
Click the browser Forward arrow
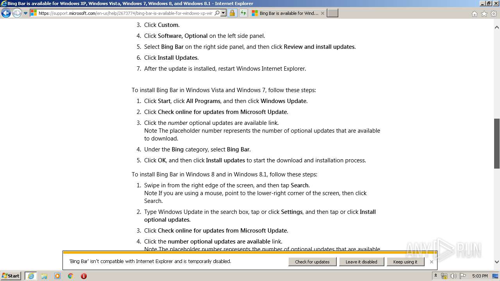click(x=17, y=13)
